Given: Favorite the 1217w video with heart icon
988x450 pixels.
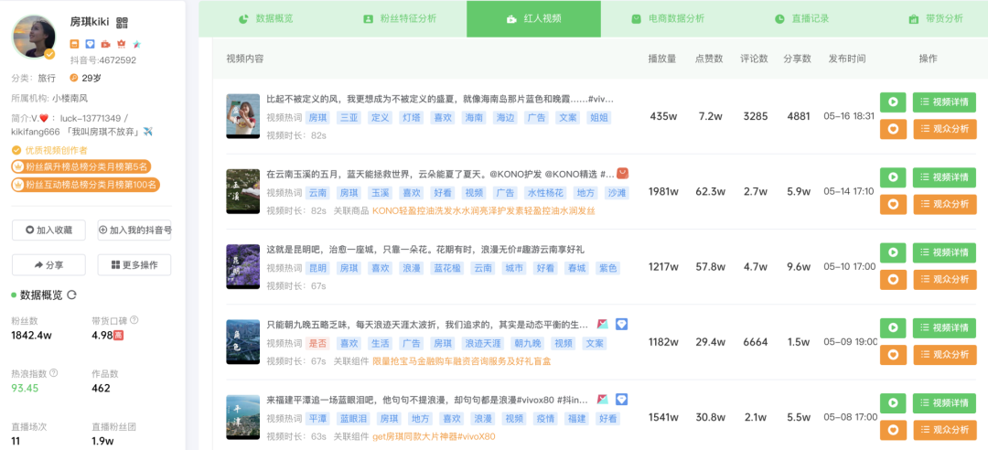Looking at the screenshot, I should click(x=893, y=279).
